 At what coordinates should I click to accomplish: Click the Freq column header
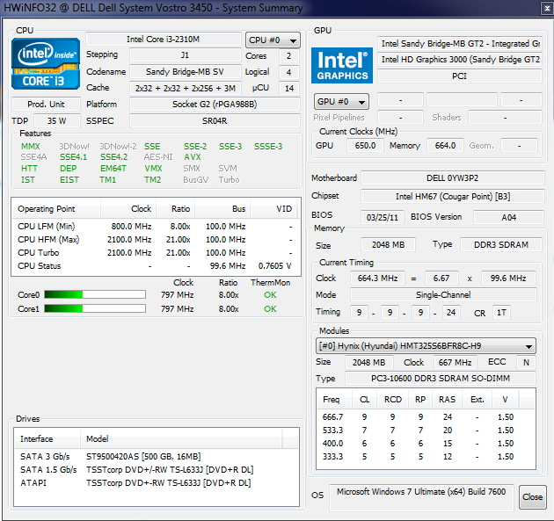pos(334,399)
